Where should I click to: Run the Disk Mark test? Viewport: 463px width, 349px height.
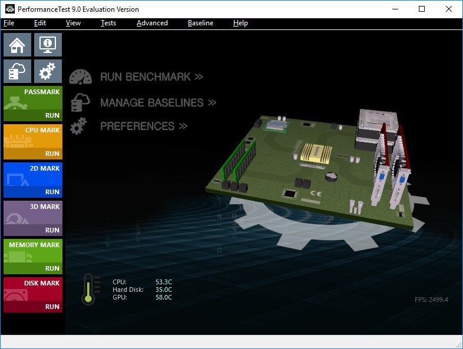click(x=33, y=307)
